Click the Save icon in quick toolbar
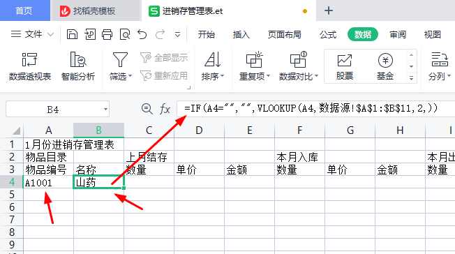 [72, 34]
